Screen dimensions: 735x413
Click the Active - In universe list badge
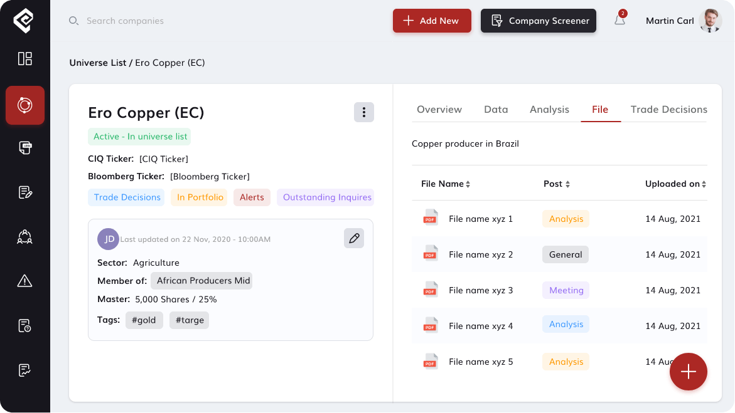pyautogui.click(x=140, y=137)
